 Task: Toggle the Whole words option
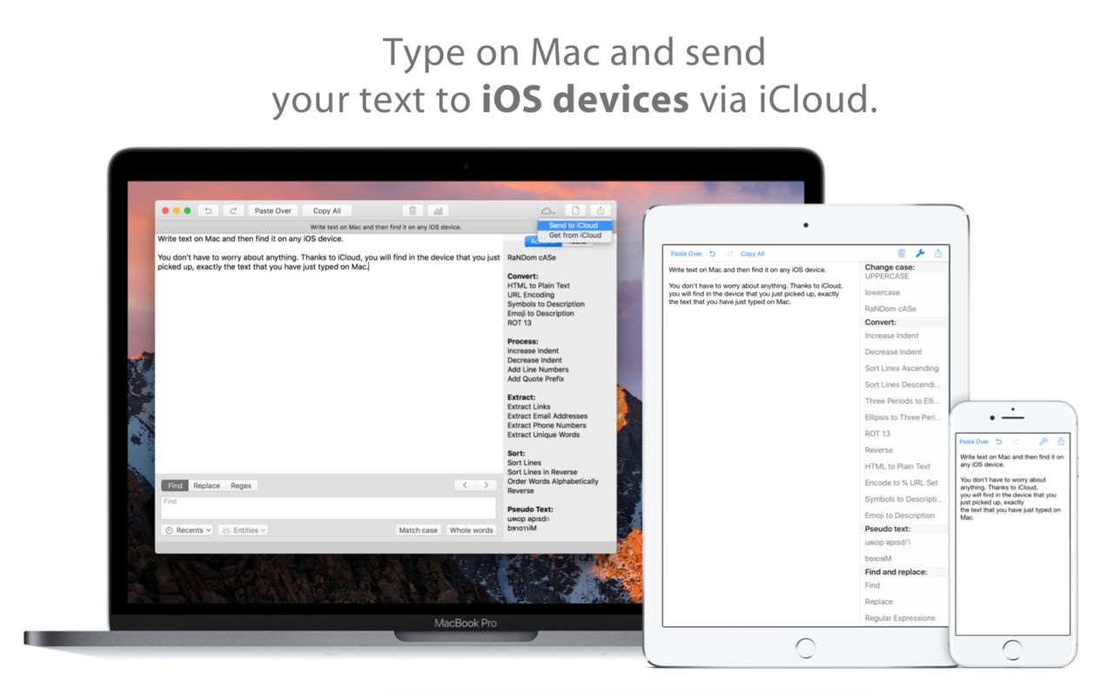tap(471, 530)
